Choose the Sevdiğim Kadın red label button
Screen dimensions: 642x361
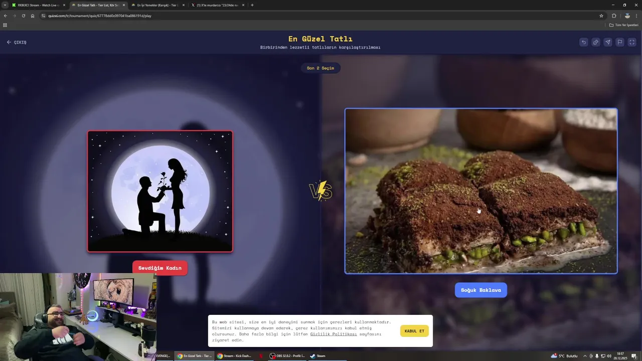point(160,268)
